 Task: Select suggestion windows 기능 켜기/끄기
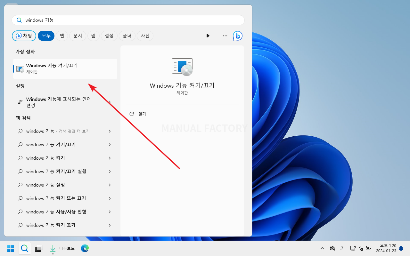pyautogui.click(x=65, y=145)
